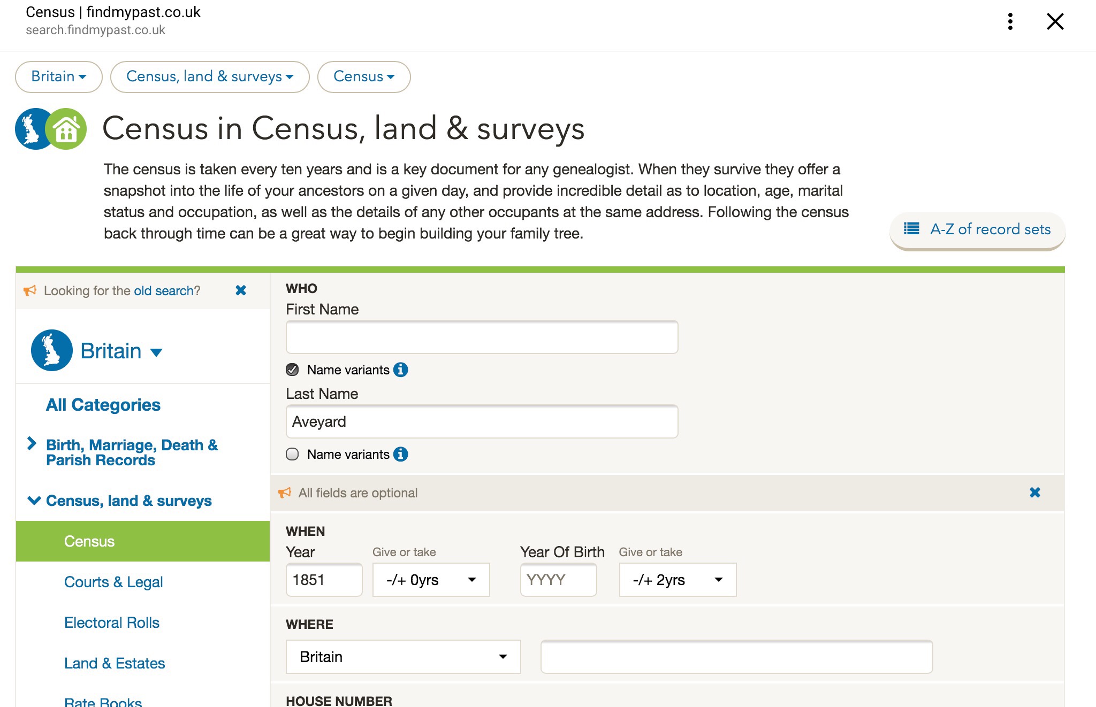
Task: Enable Last Name variants checkbox
Action: point(292,454)
